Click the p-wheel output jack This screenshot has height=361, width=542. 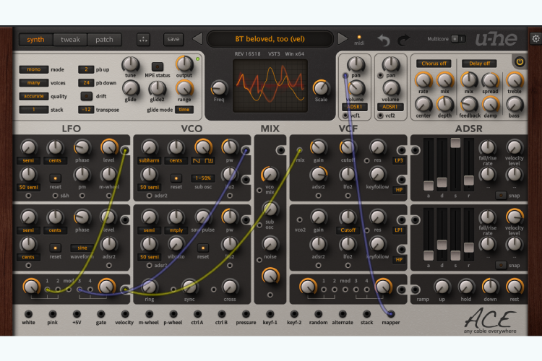click(173, 313)
